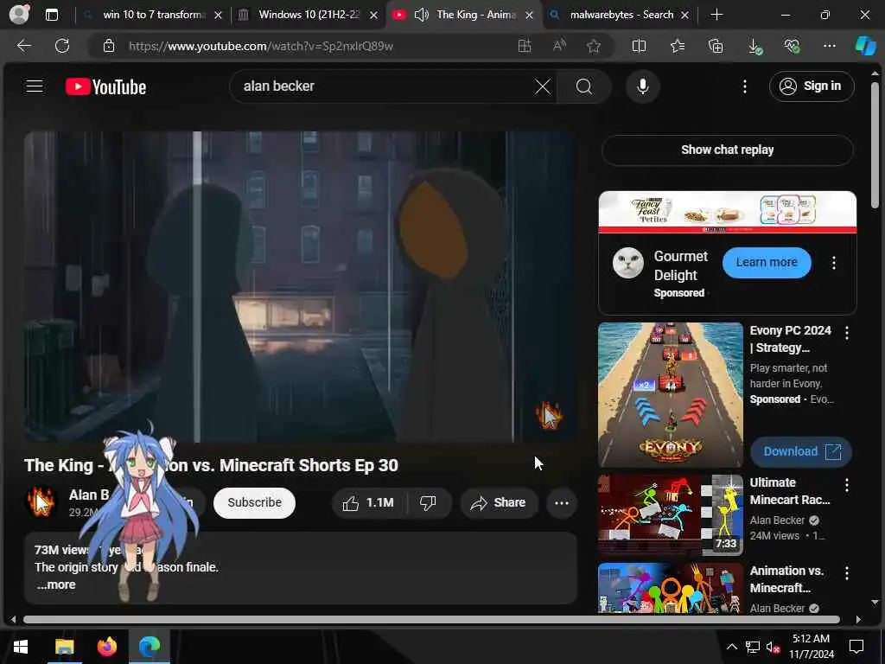Open Learn more on Gourmet Delight ad
The image size is (885, 664).
click(x=767, y=262)
